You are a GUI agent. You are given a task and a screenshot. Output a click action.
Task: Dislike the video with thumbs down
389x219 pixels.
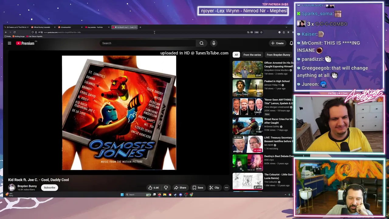point(166,188)
